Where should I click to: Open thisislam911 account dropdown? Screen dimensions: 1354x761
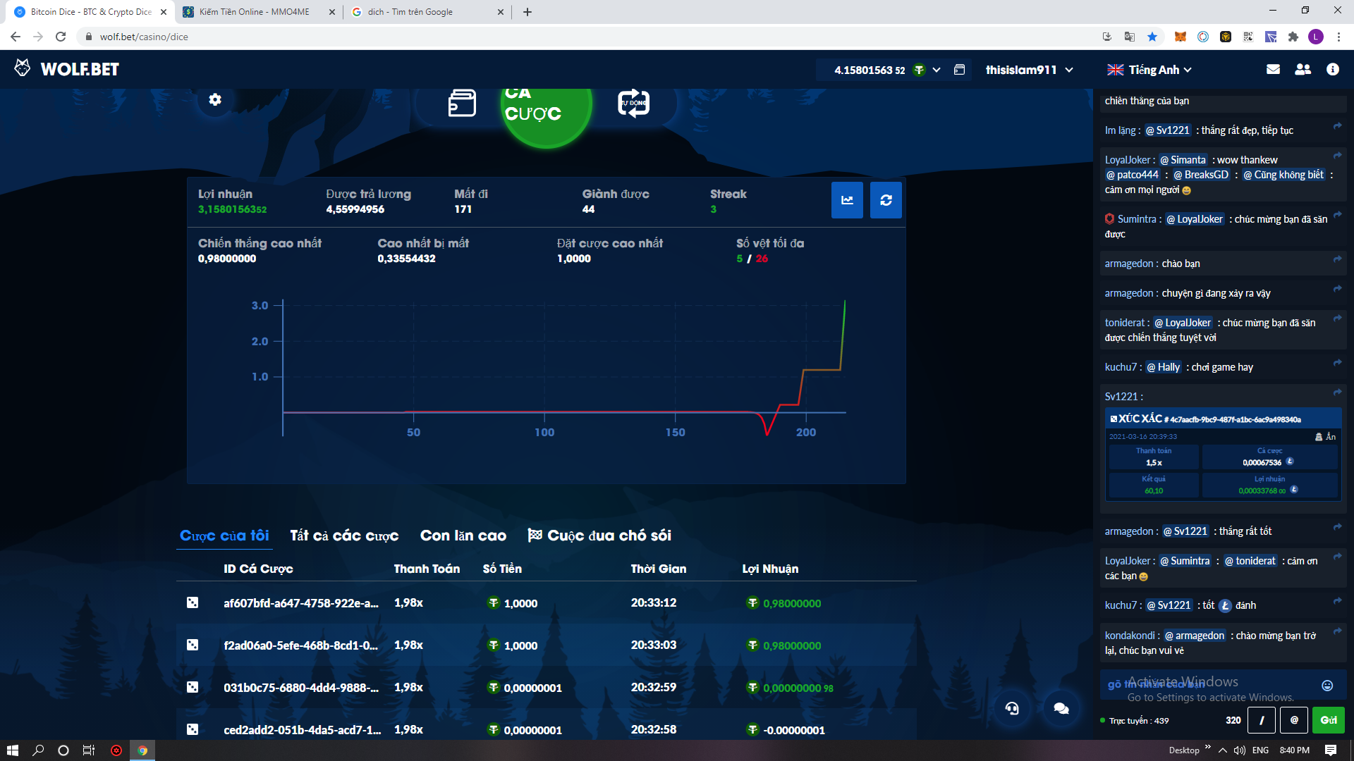tap(1029, 70)
